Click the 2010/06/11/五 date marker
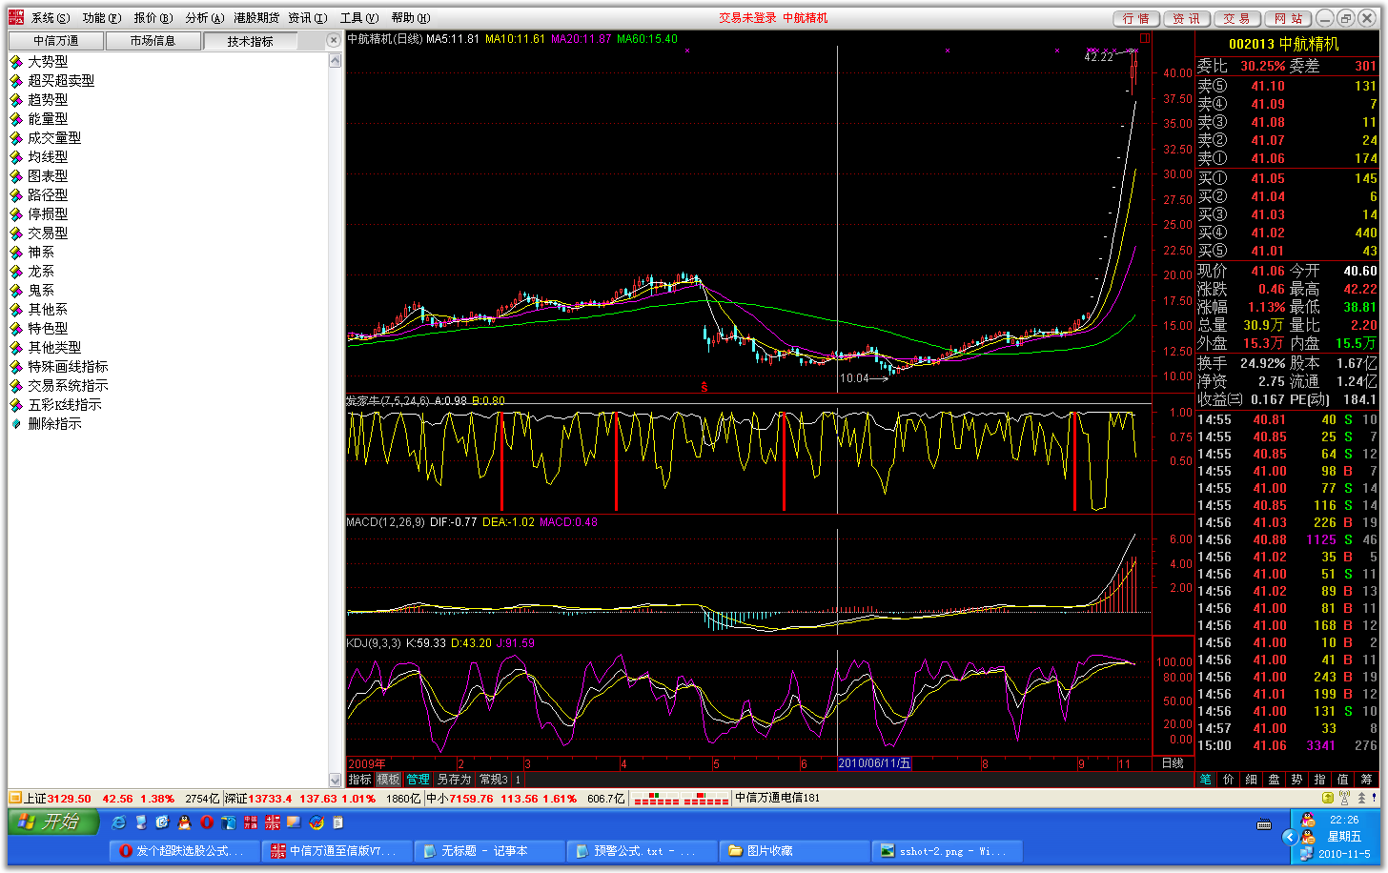The image size is (1388, 873). [874, 763]
